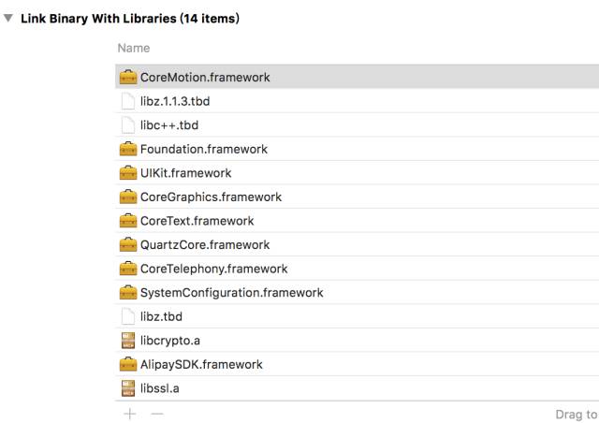Screen dimensions: 599x423
Task: Select the CoreText.framework entry
Action: click(x=358, y=221)
